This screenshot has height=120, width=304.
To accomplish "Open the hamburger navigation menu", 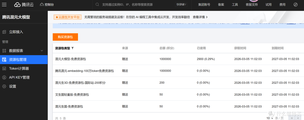I will 4,5.
